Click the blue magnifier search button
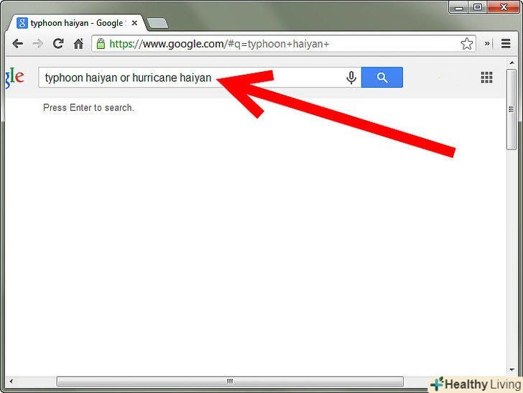Screen dimensions: 523x393 [382, 78]
